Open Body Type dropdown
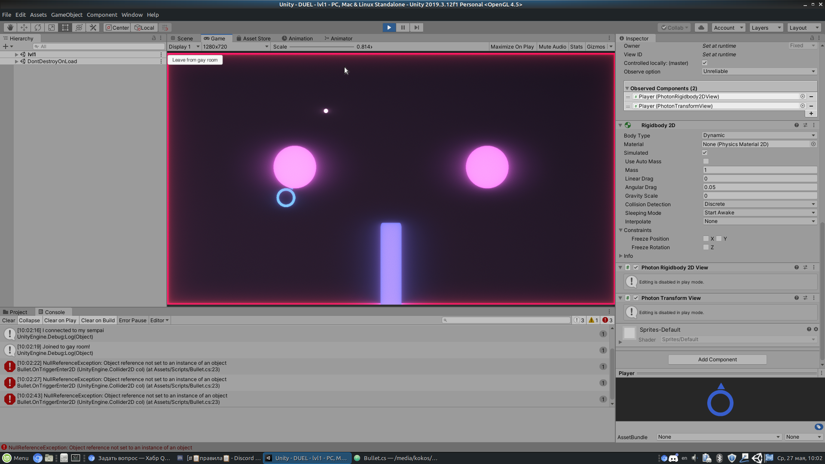This screenshot has width=825, height=464. tap(759, 135)
